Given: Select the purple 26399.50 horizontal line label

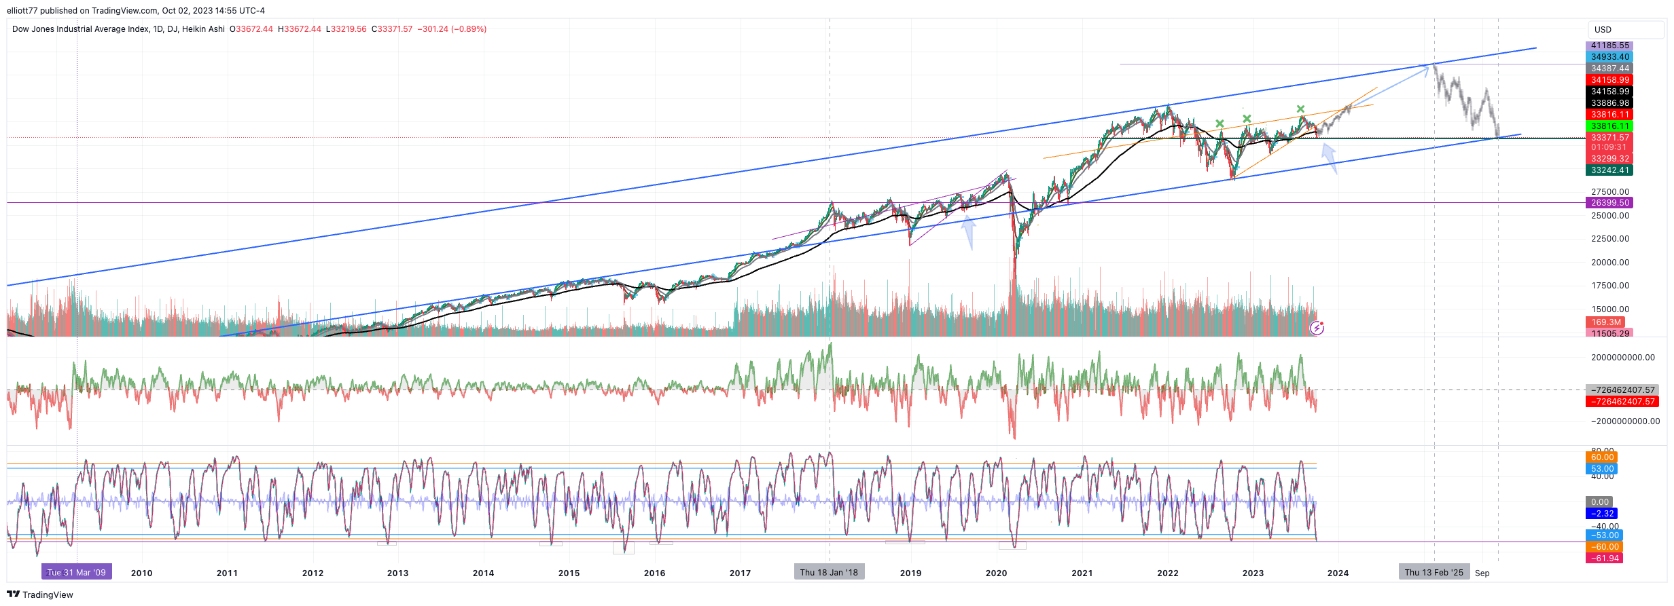Looking at the screenshot, I should [x=1609, y=203].
